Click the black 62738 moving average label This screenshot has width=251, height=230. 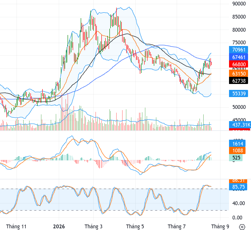[x=238, y=81]
